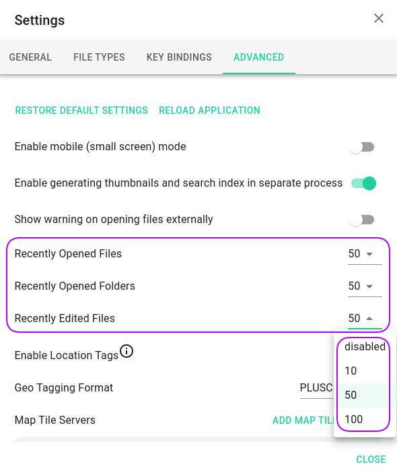
Task: Choose 10 from the dropdown list
Action: click(x=365, y=371)
